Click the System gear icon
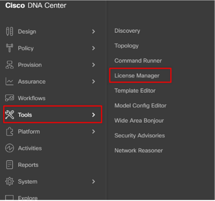The height and width of the screenshot is (201, 215). click(x=9, y=182)
